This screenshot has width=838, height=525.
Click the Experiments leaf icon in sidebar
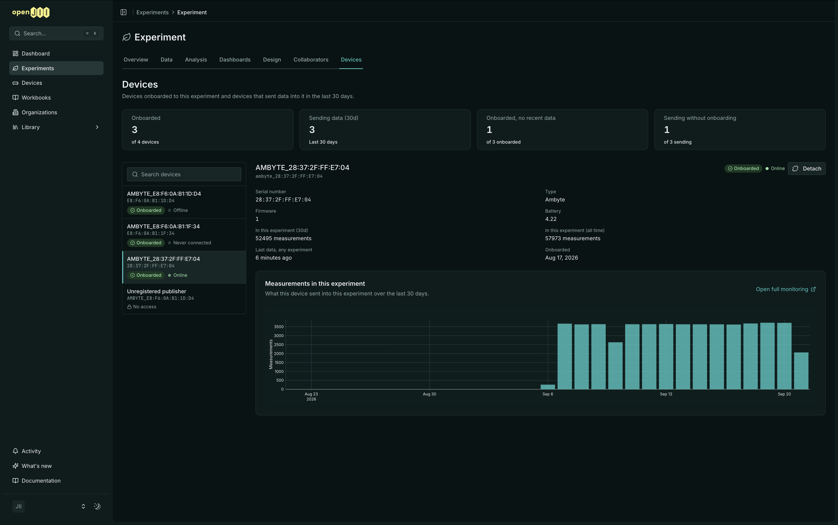point(15,68)
